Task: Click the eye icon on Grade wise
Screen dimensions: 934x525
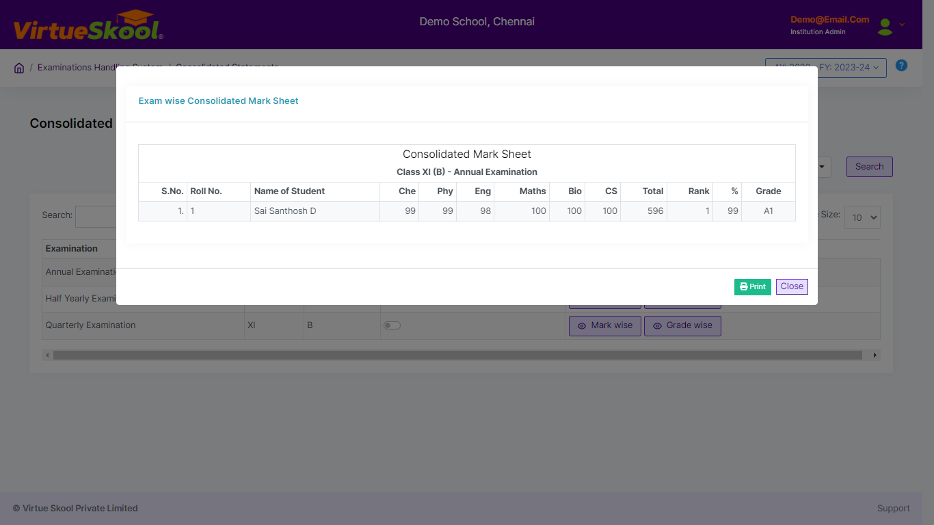Action: pyautogui.click(x=657, y=326)
